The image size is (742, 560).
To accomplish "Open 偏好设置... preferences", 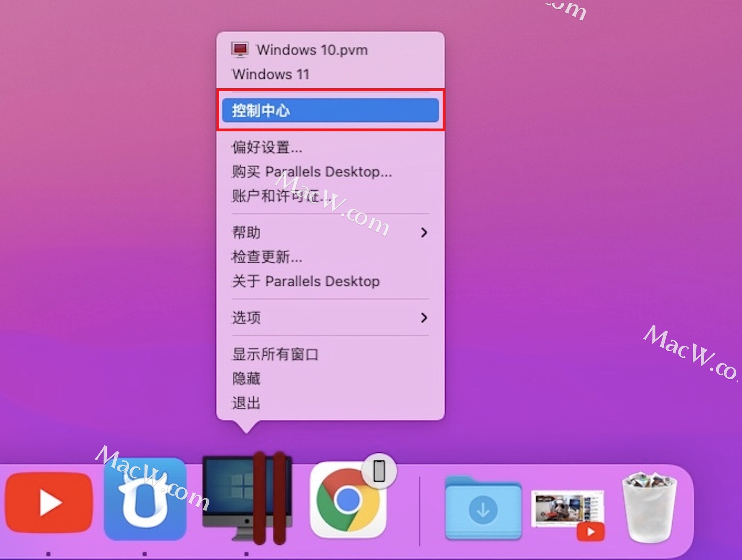I will tap(330, 147).
